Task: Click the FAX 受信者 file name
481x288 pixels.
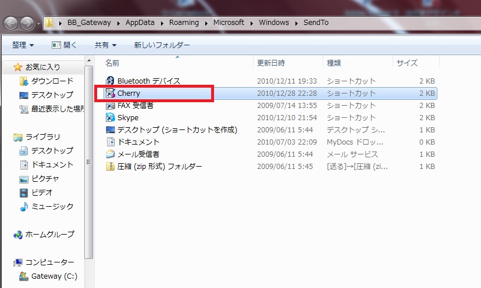Action: click(136, 106)
